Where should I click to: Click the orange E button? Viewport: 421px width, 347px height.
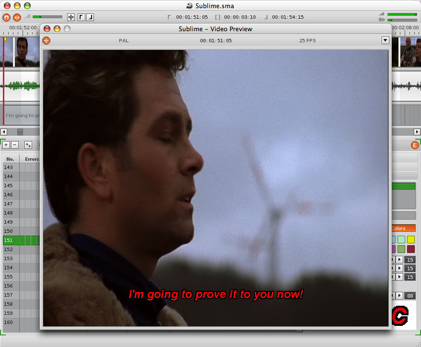tap(415, 145)
